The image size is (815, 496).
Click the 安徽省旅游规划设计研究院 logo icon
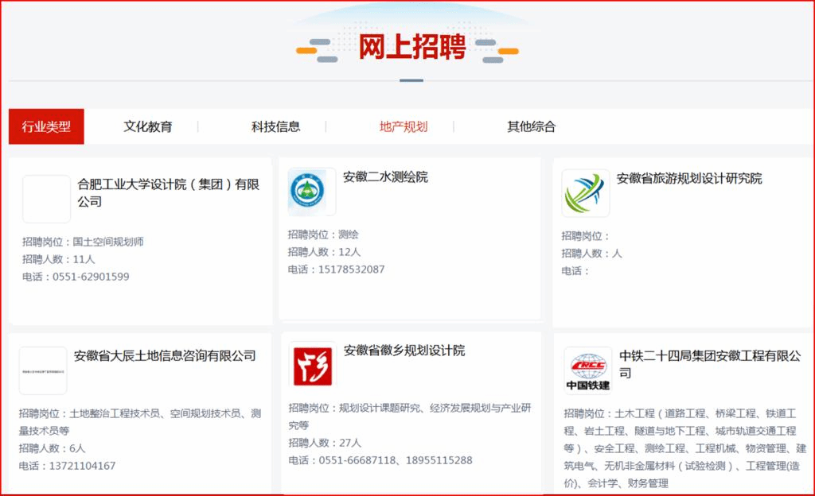(x=585, y=193)
